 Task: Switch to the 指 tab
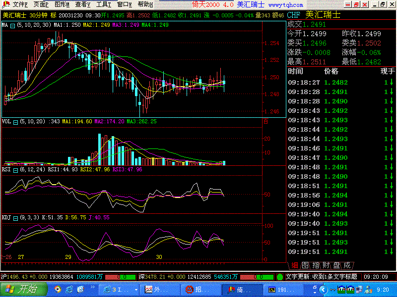point(316,265)
